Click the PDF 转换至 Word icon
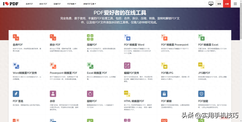 pyautogui.click(x=127, y=37)
